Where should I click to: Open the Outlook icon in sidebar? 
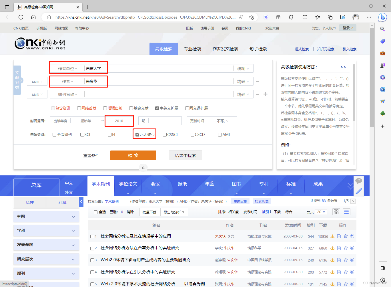click(382, 89)
